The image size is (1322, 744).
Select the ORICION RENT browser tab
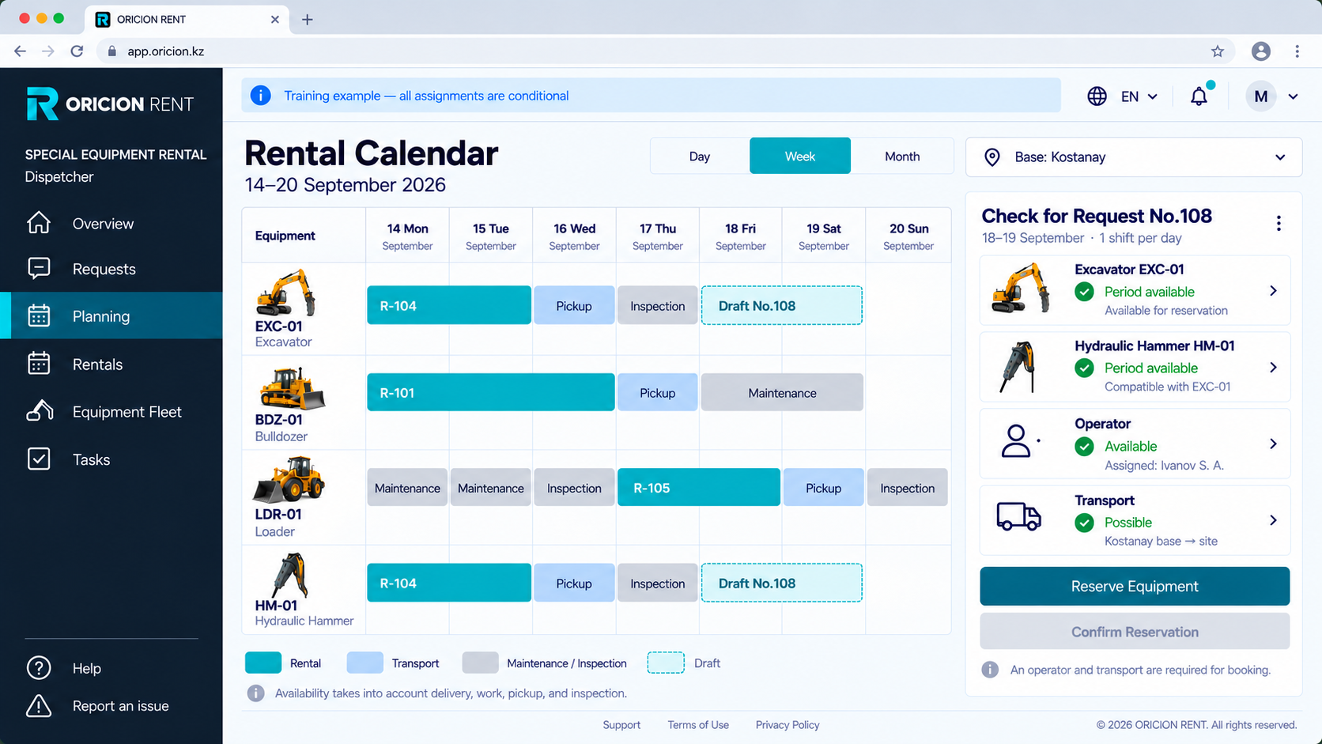tap(187, 19)
